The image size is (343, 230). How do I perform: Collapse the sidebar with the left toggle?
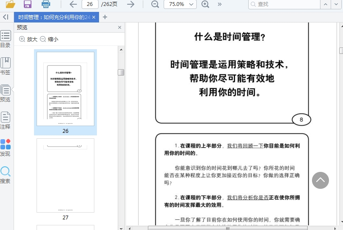[6, 17]
